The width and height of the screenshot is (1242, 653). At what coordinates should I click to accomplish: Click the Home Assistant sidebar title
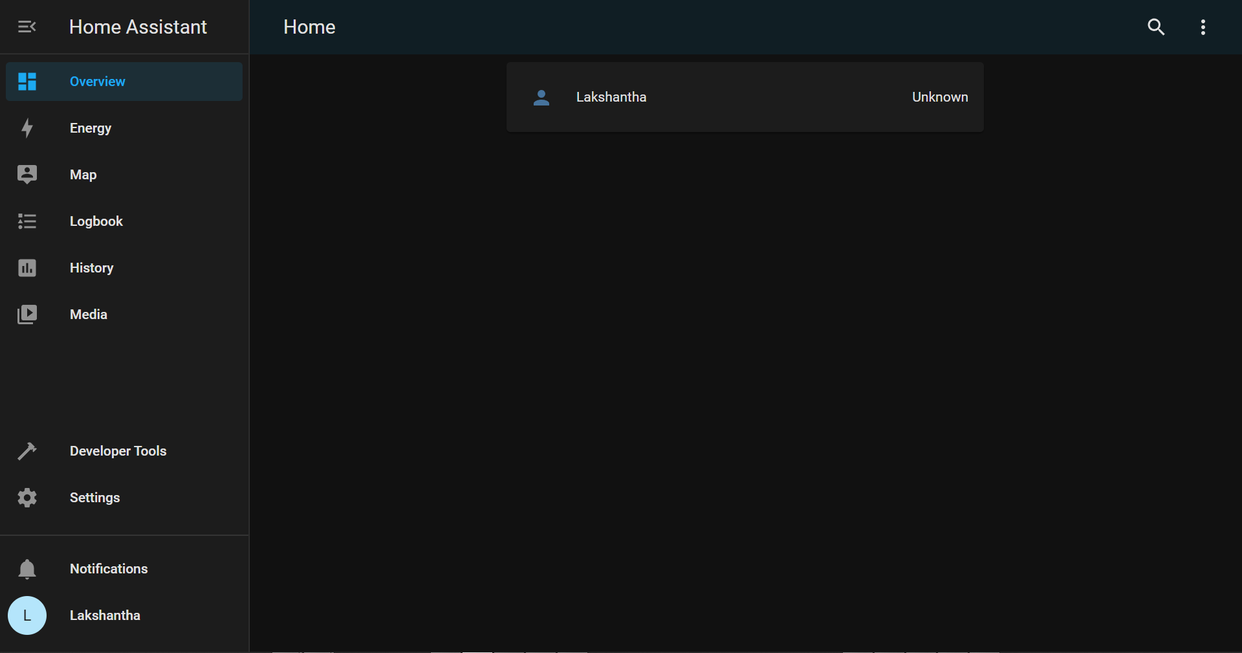(138, 27)
